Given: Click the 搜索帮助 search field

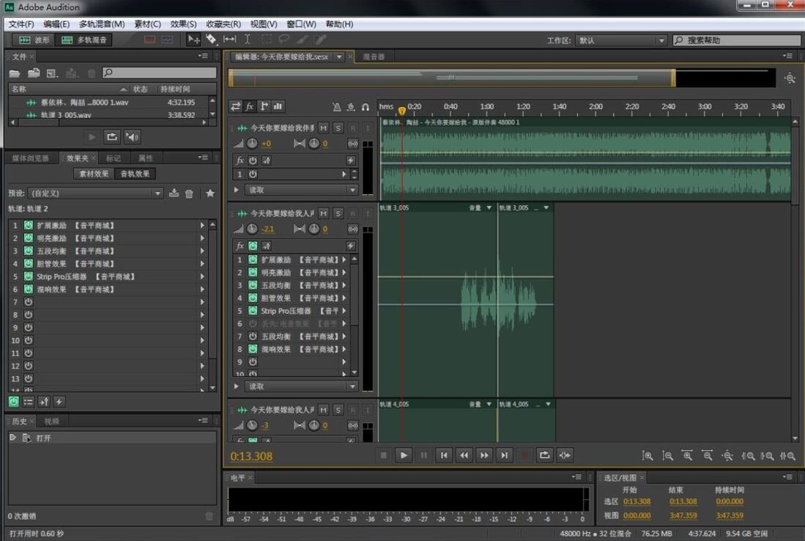Looking at the screenshot, I should (x=737, y=40).
